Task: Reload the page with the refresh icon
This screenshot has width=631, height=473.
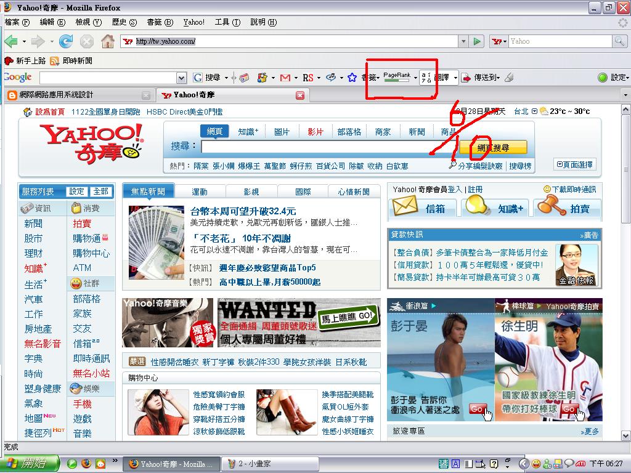Action: point(65,41)
